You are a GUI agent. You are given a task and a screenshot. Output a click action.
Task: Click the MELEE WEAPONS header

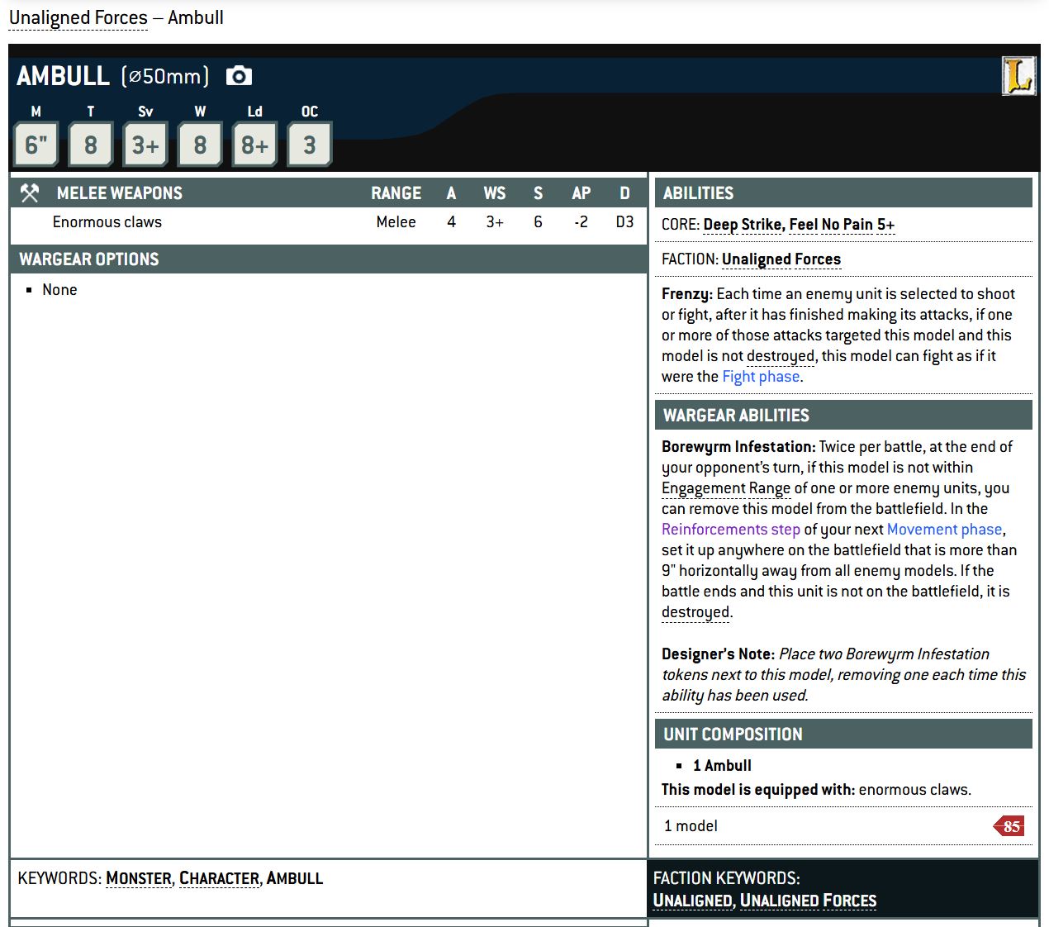120,193
